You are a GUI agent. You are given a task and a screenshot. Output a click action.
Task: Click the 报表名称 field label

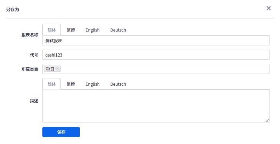[30, 35]
